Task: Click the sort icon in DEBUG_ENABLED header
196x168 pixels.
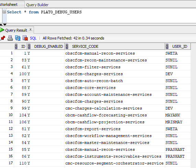Action: (29, 46)
